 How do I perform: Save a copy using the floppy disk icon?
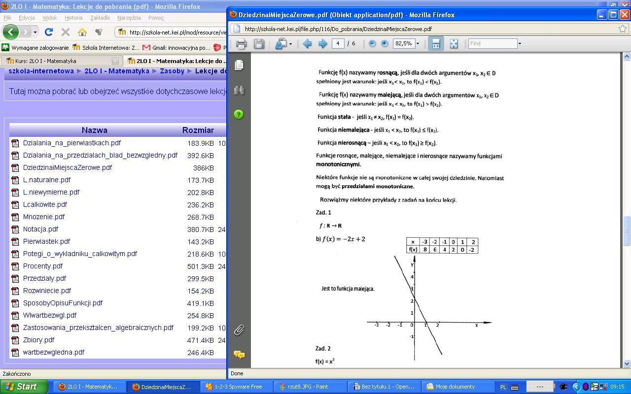pos(259,44)
